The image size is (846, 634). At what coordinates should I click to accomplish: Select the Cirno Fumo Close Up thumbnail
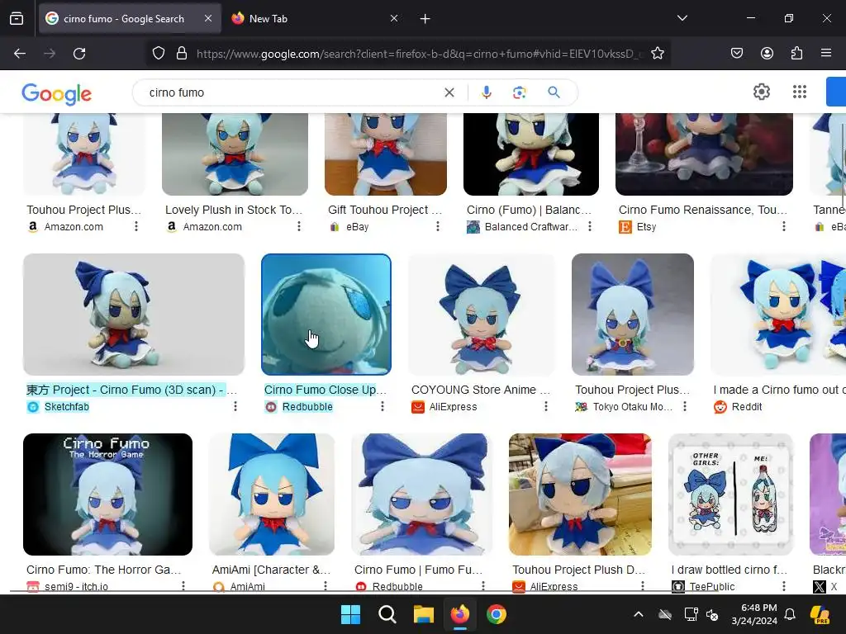pos(326,315)
